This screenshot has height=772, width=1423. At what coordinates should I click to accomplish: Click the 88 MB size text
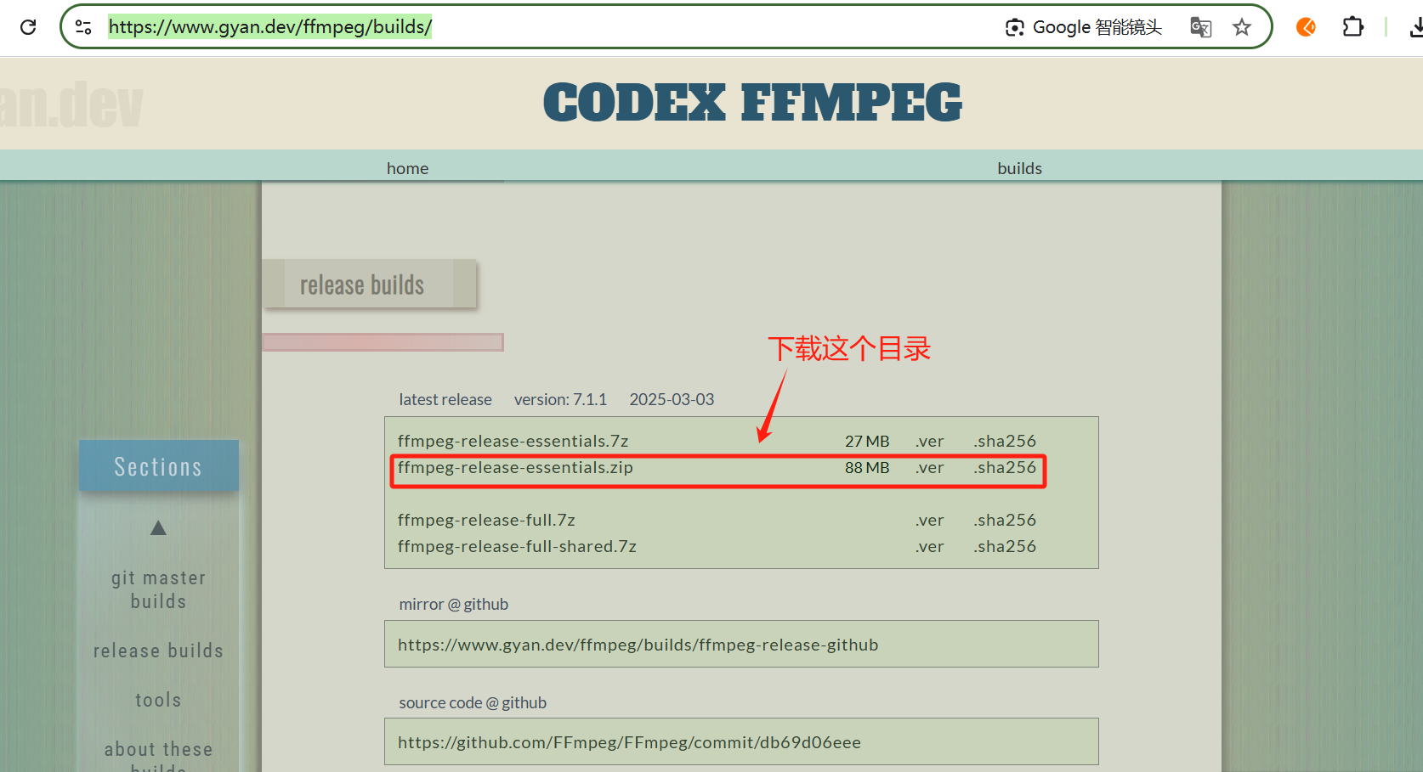[x=867, y=467]
